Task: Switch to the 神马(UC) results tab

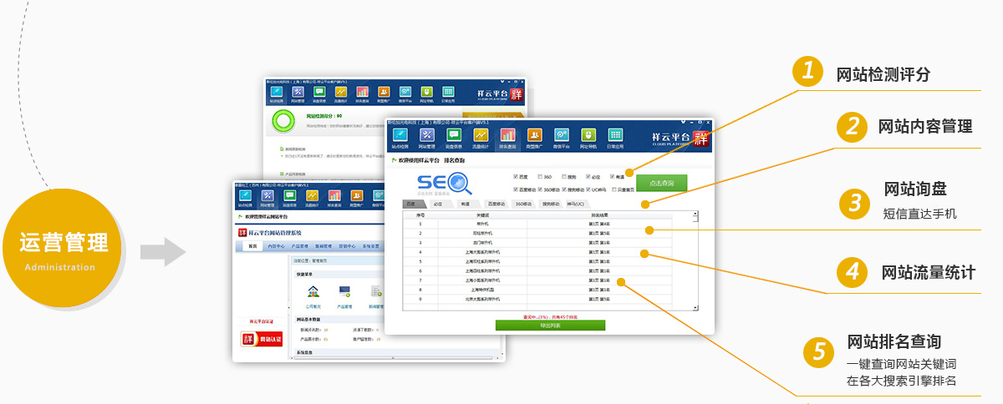Action: point(577,204)
